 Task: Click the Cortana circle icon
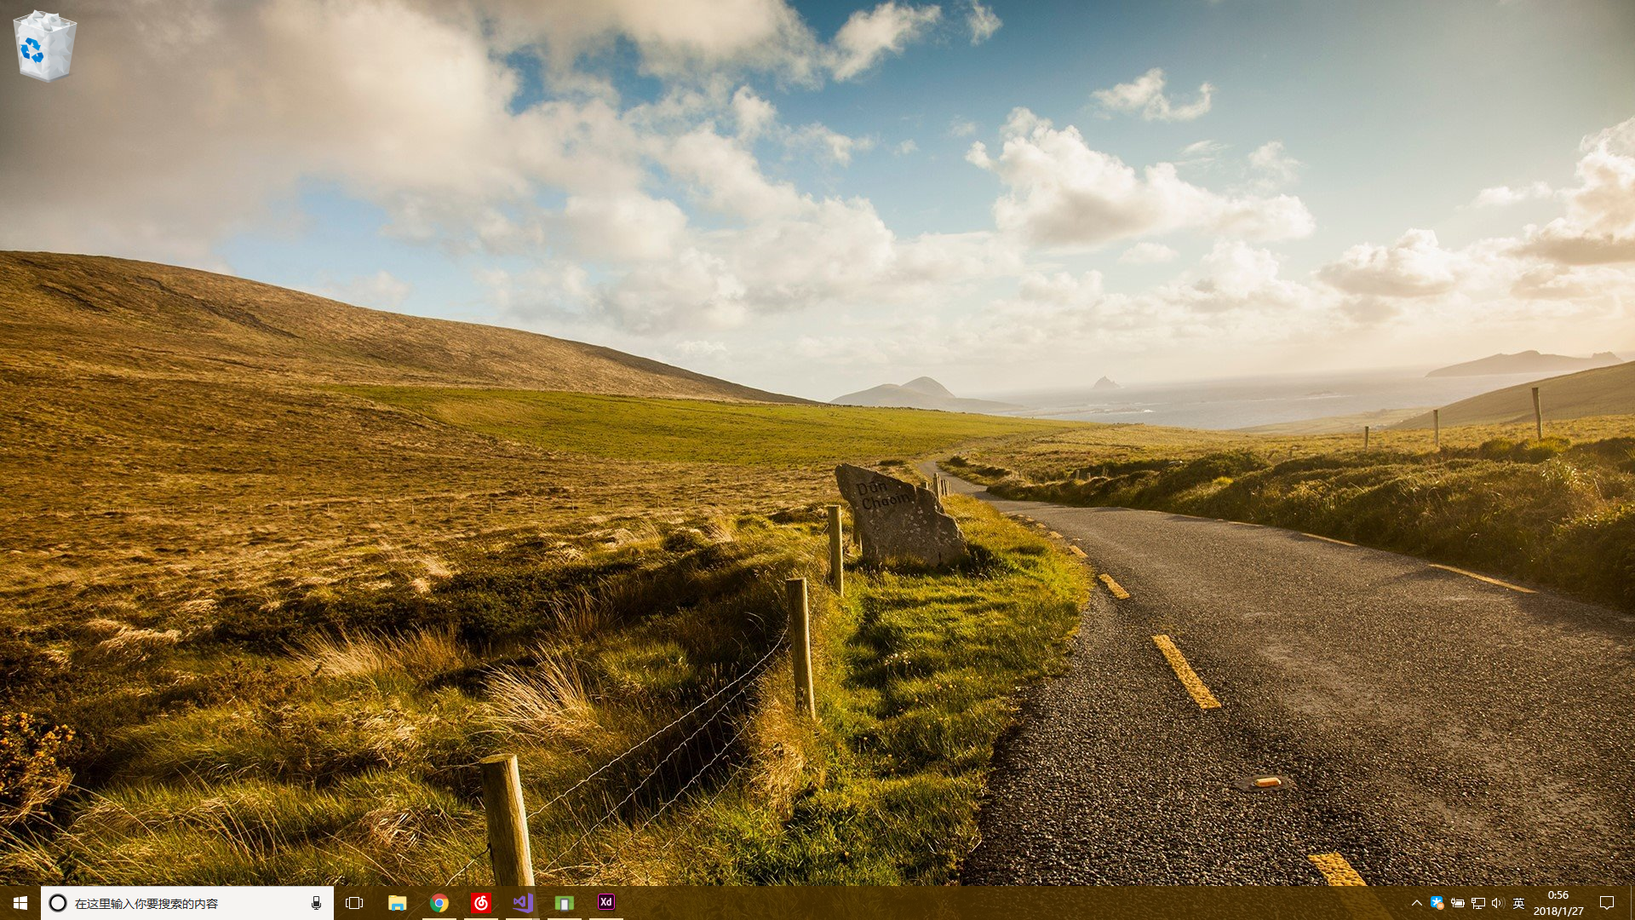(x=58, y=903)
